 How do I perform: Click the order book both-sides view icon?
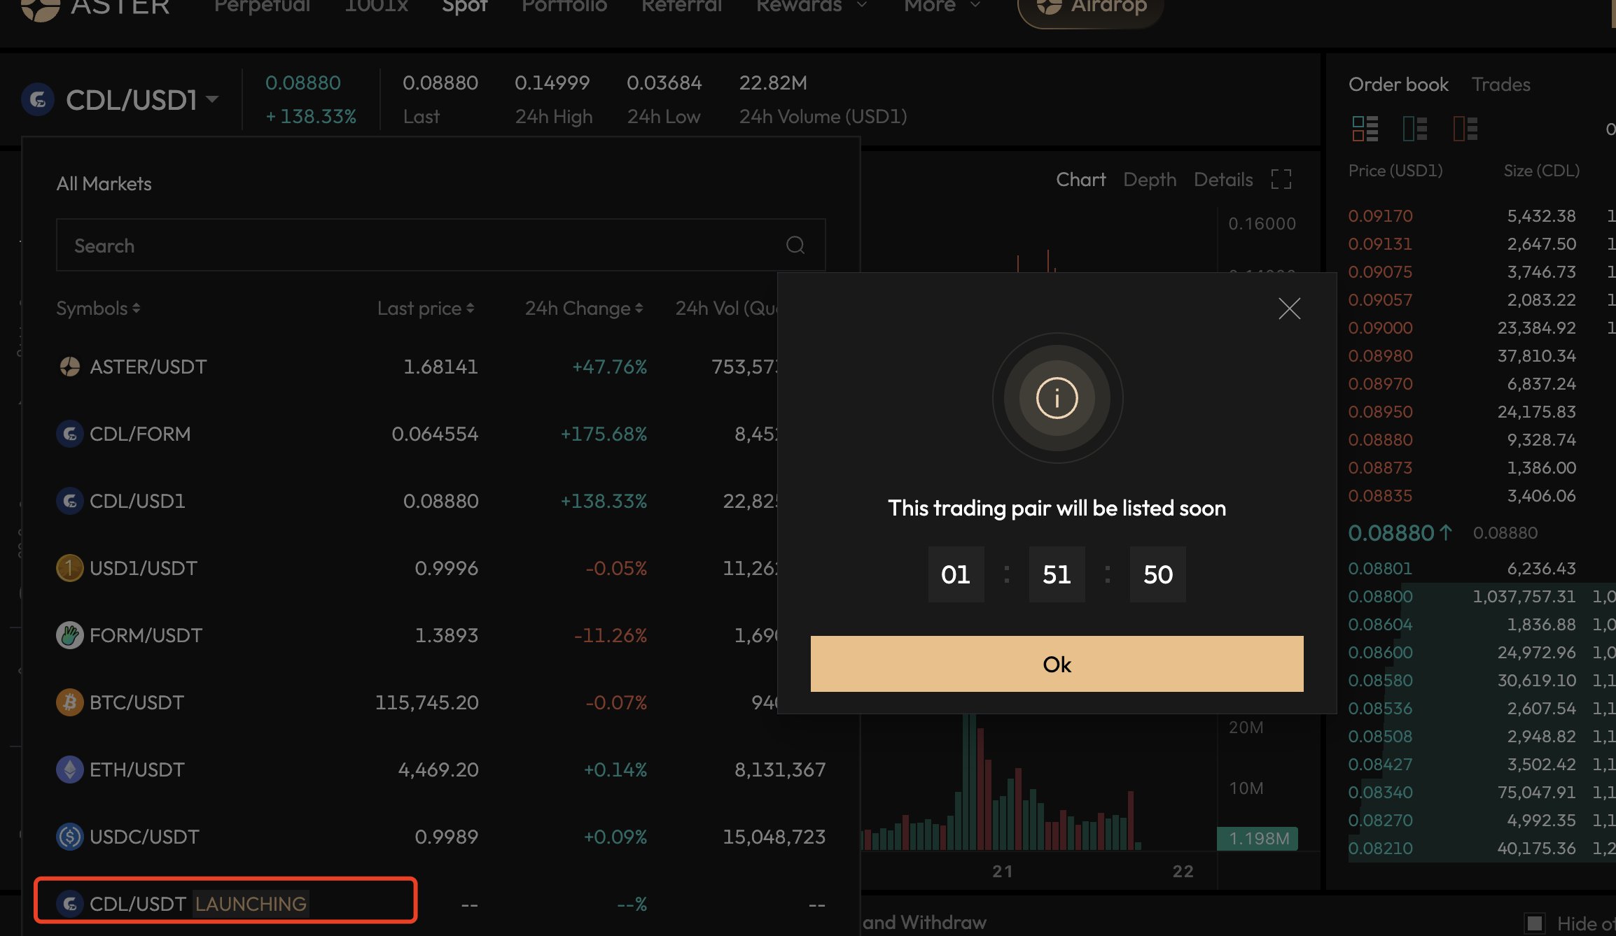pyautogui.click(x=1365, y=129)
